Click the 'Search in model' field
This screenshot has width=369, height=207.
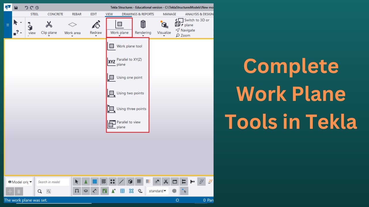pos(53,182)
